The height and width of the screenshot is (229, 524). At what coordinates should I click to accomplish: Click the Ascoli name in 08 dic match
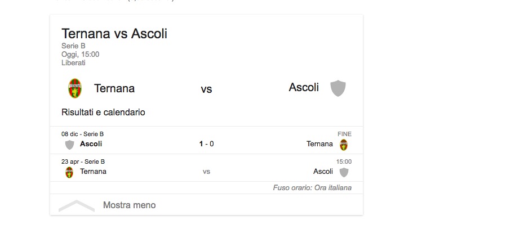91,144
